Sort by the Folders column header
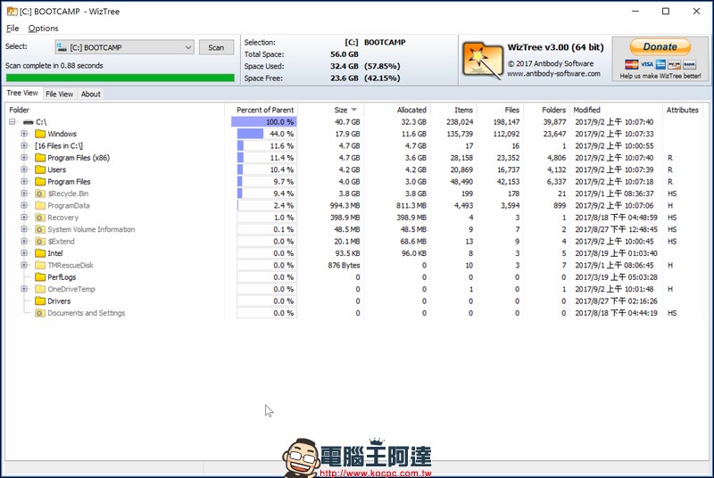The width and height of the screenshot is (714, 478). pyautogui.click(x=546, y=110)
